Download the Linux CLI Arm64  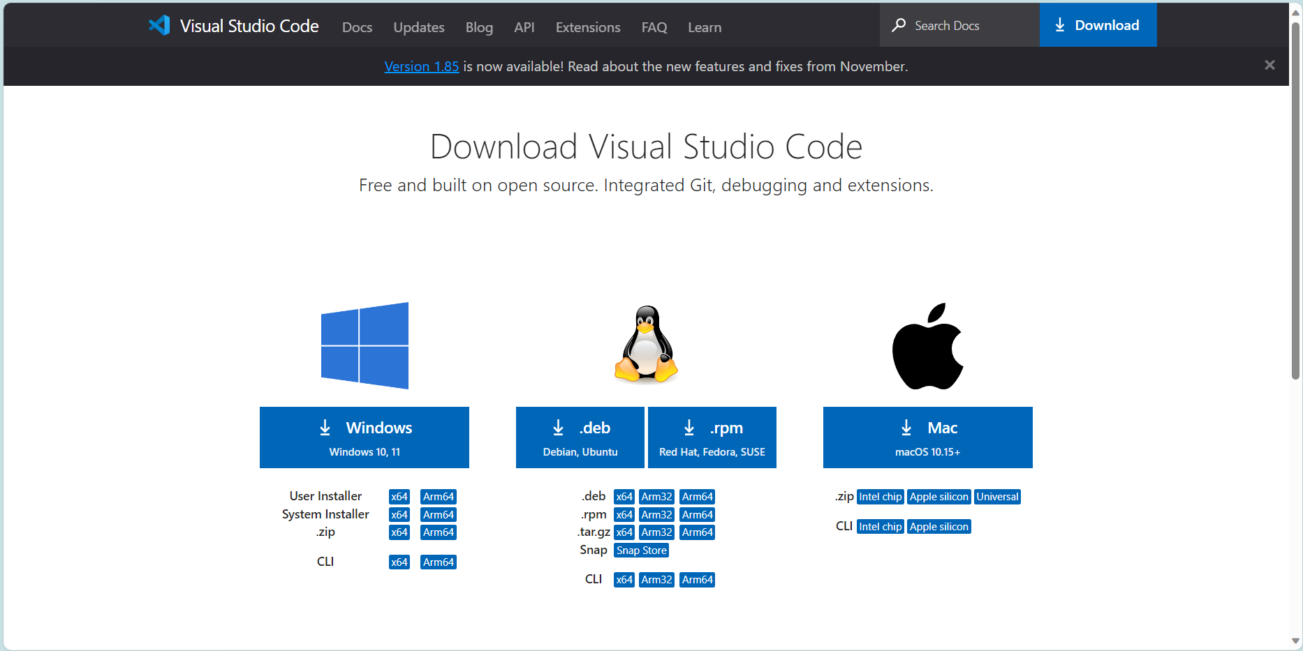(698, 580)
